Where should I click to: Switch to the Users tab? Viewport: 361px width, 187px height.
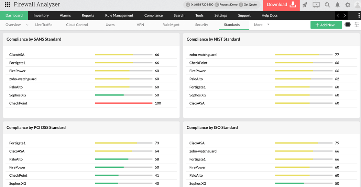[x=110, y=25]
